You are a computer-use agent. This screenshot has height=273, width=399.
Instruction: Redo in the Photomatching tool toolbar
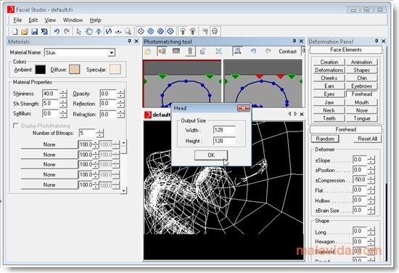click(268, 52)
